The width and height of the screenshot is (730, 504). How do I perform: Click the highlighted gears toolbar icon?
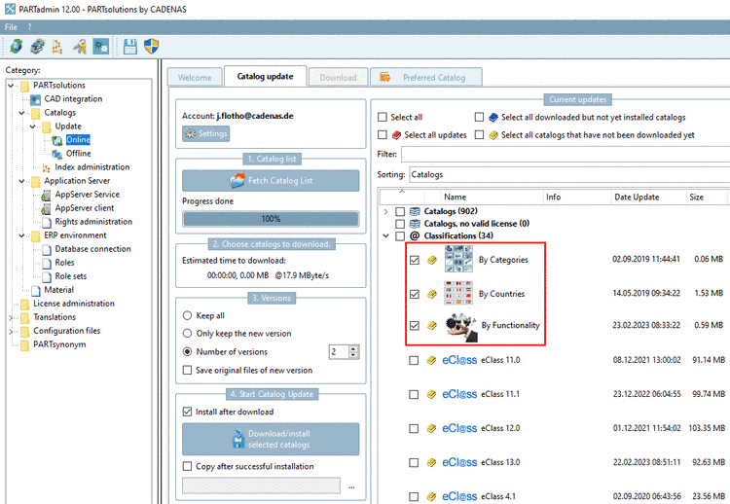click(x=100, y=47)
